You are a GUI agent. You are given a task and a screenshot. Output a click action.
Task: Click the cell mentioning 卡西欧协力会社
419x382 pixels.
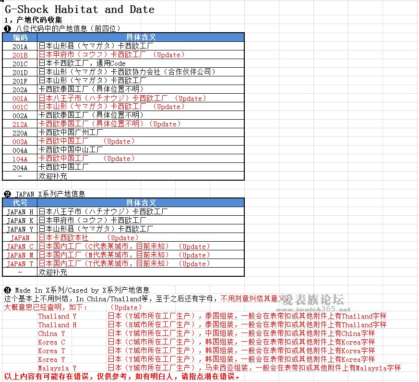(141, 72)
